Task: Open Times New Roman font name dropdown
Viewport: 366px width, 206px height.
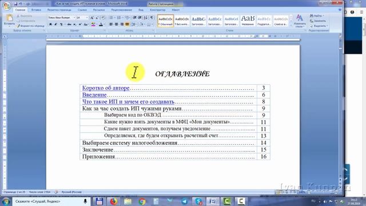Action: point(74,18)
